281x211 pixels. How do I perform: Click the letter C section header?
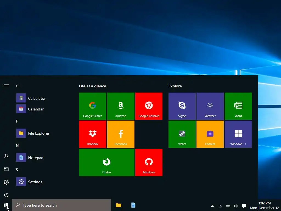(x=17, y=86)
